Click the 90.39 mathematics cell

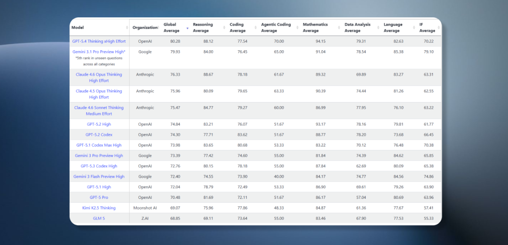pyautogui.click(x=320, y=91)
